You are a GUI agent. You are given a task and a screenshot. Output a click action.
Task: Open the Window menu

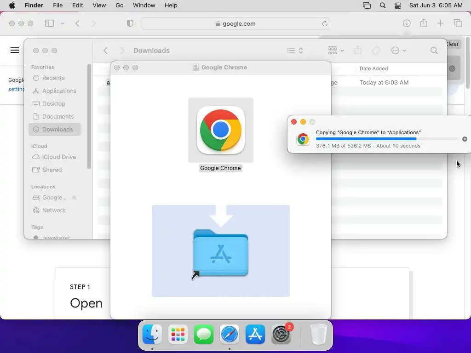point(144,6)
